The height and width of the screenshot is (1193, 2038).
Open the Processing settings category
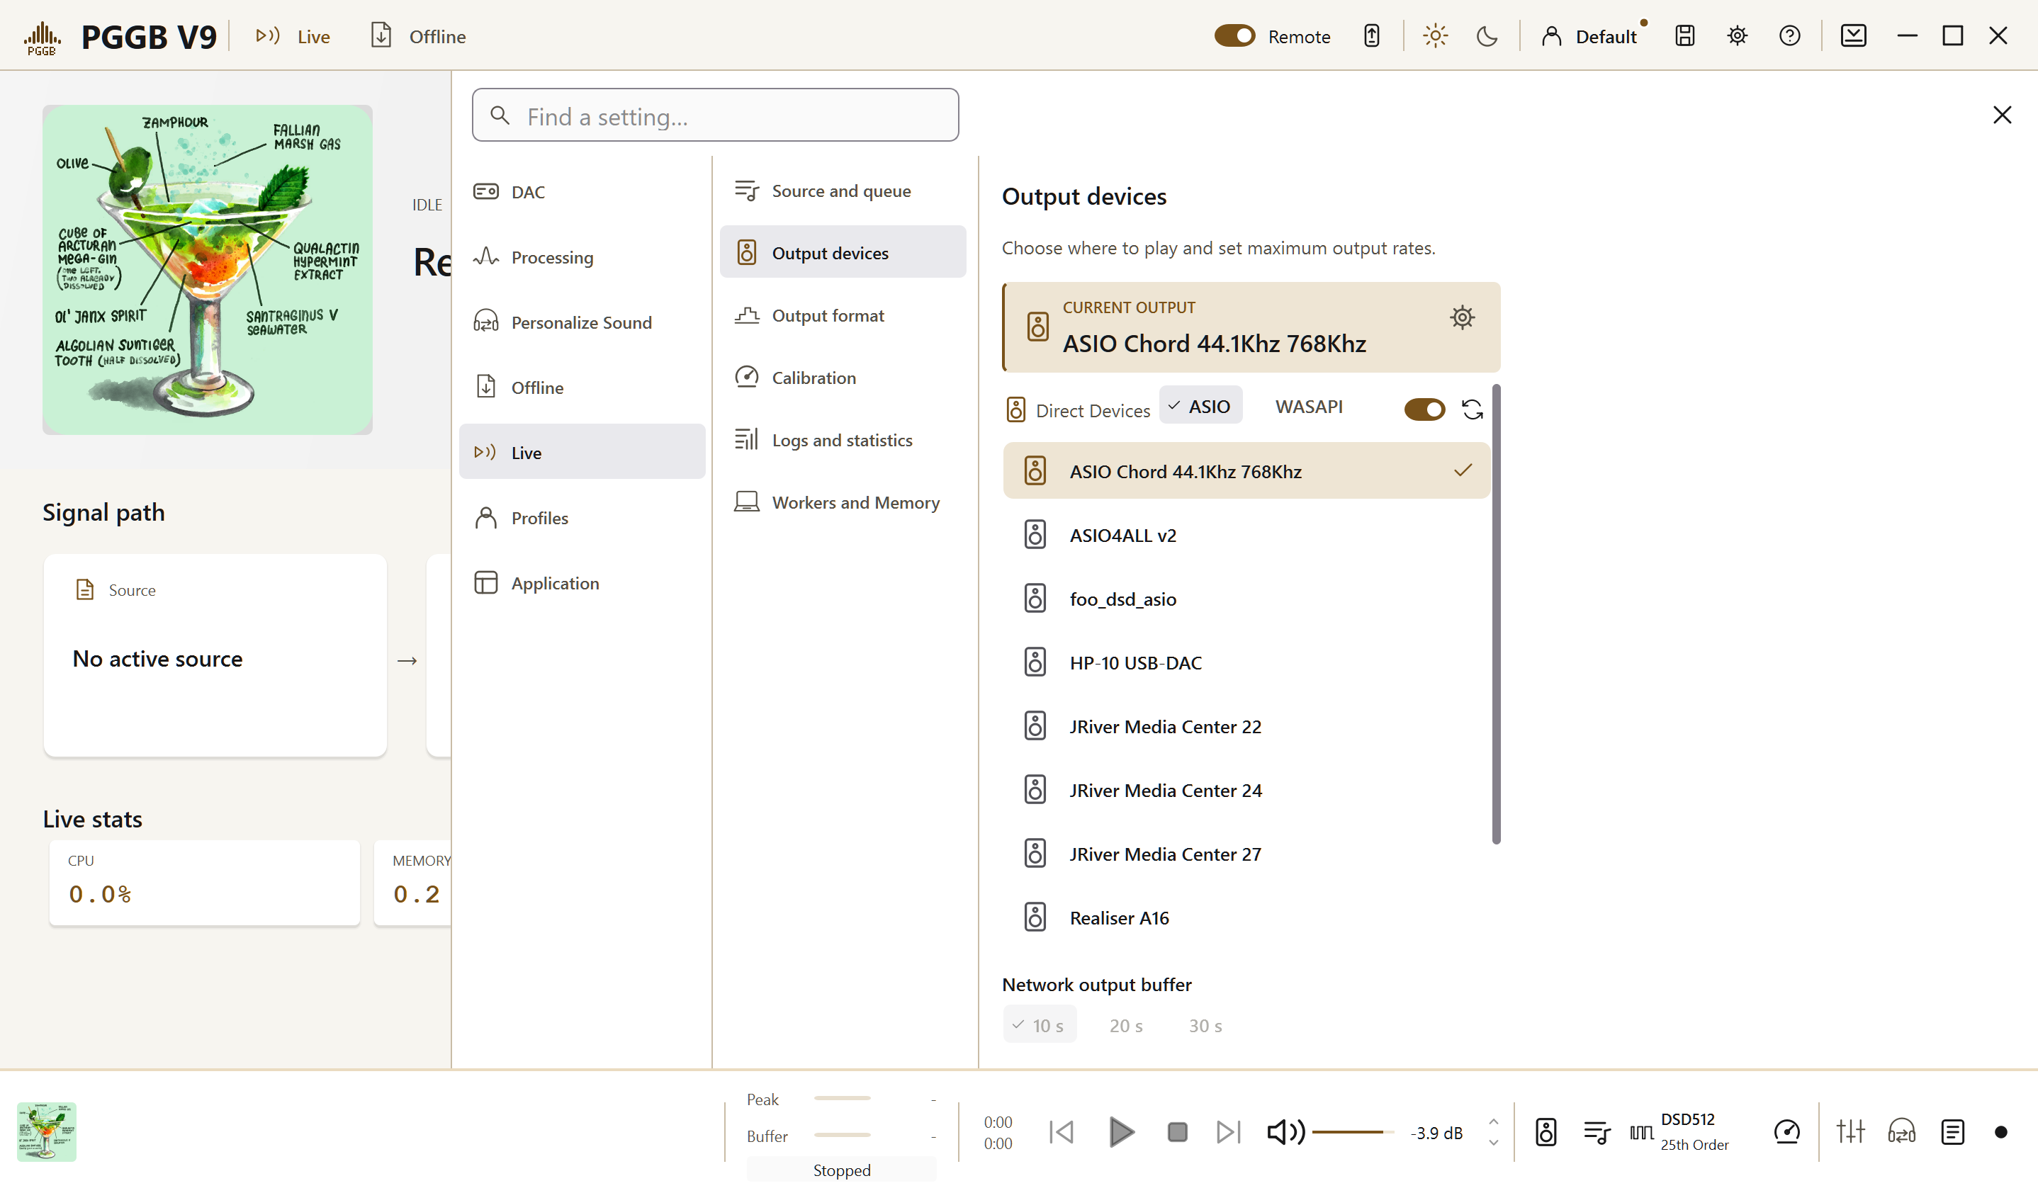[582, 257]
